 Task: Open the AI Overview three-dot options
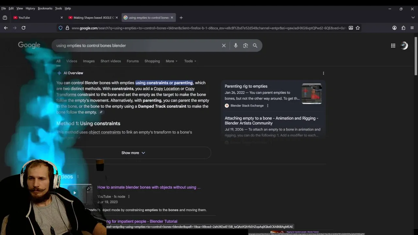pos(323,73)
